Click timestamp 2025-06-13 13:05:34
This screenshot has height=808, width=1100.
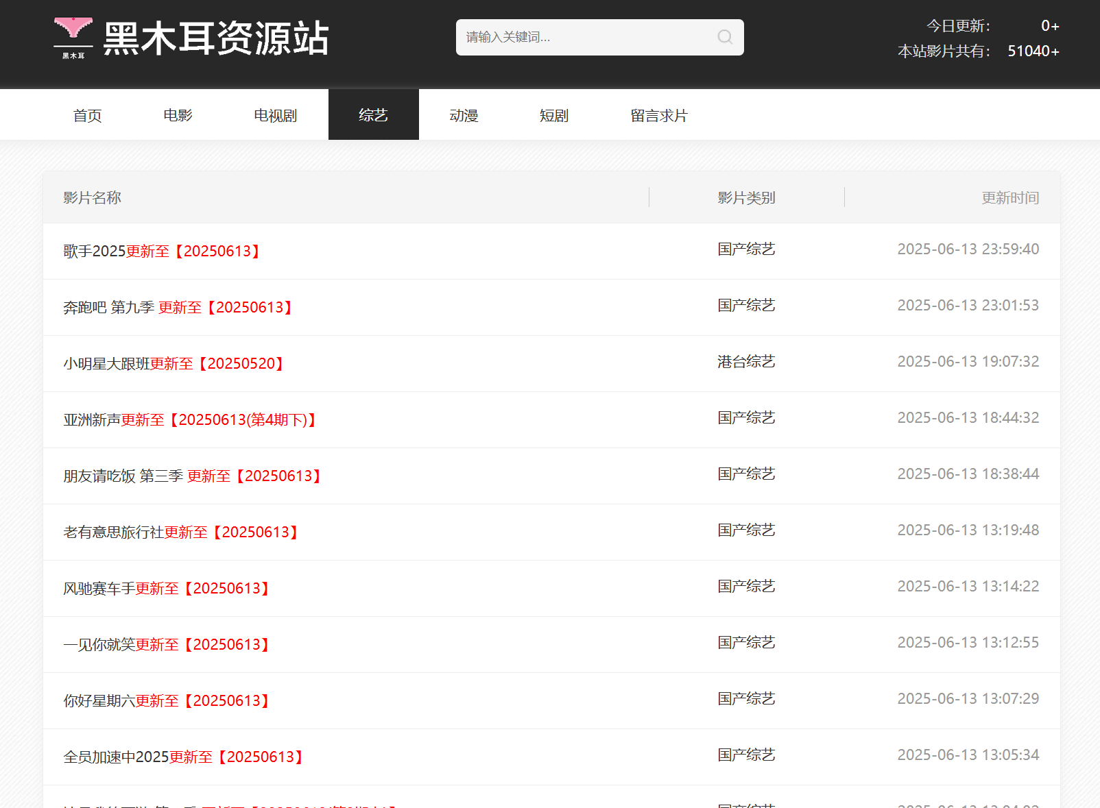pos(968,755)
